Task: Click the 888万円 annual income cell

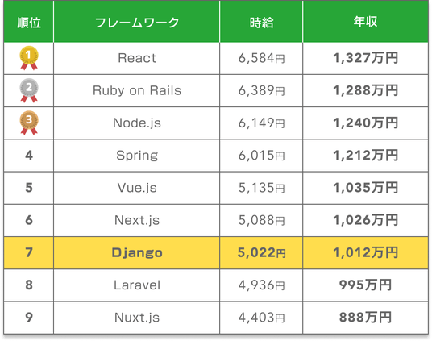Action: tap(365, 318)
